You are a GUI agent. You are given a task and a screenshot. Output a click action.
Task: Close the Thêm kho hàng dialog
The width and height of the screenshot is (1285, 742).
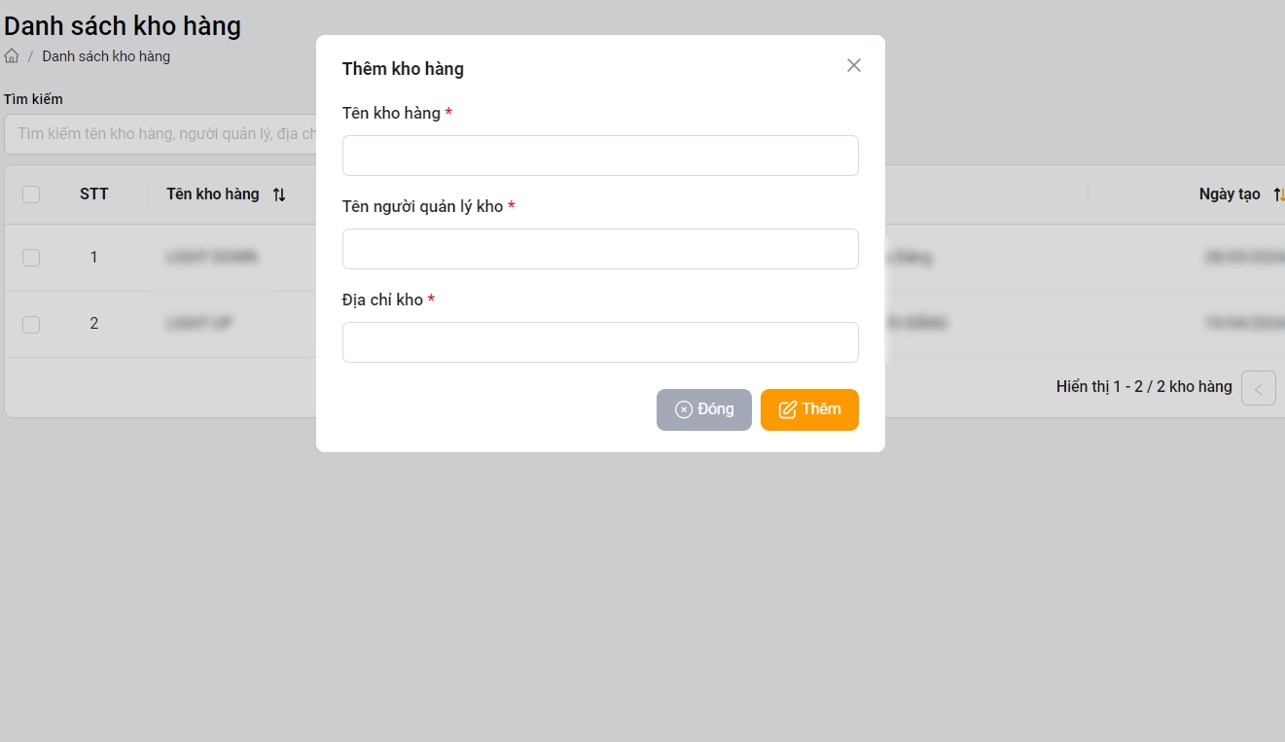(854, 65)
